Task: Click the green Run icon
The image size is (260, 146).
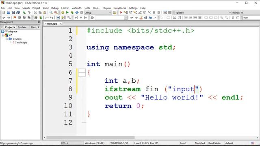Action: [67, 13]
